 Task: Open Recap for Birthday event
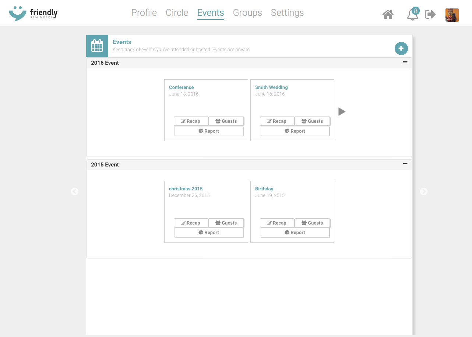point(277,223)
